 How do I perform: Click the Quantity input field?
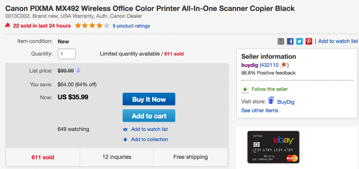pos(67,54)
